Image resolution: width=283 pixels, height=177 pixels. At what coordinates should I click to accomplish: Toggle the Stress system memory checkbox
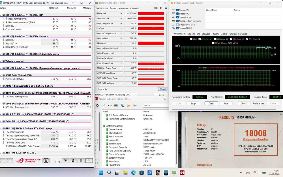click(x=177, y=21)
